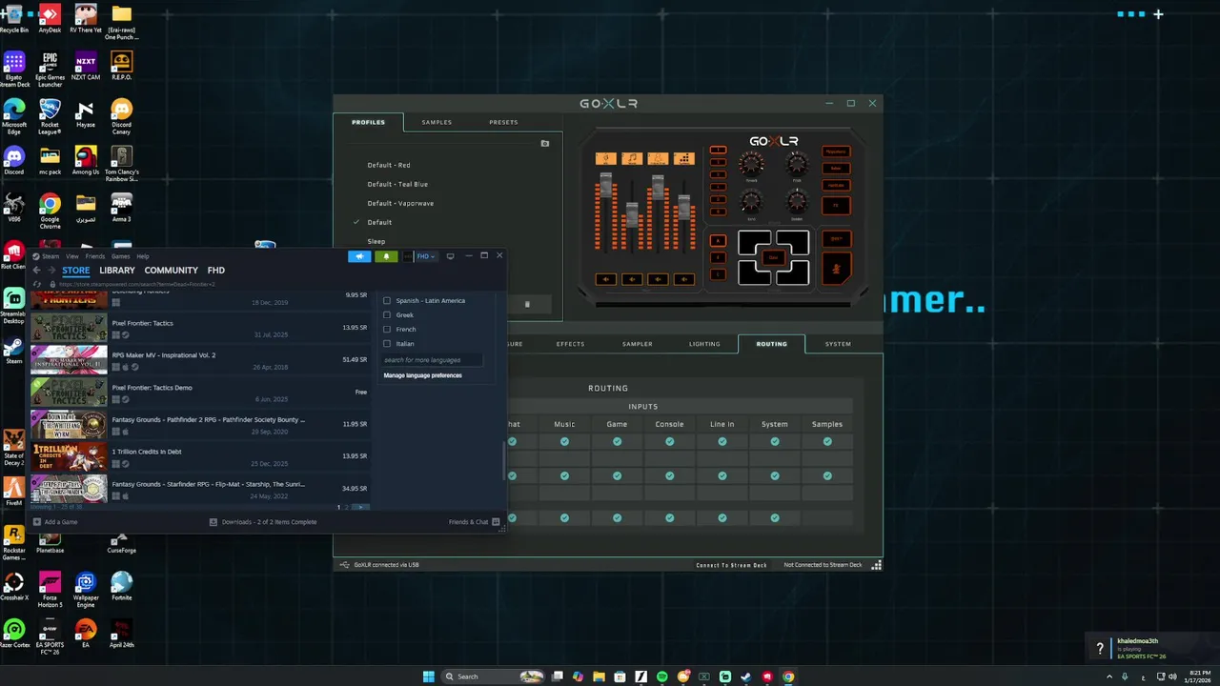
Task: Select the Default - Teal Blue profile
Action: 397,184
